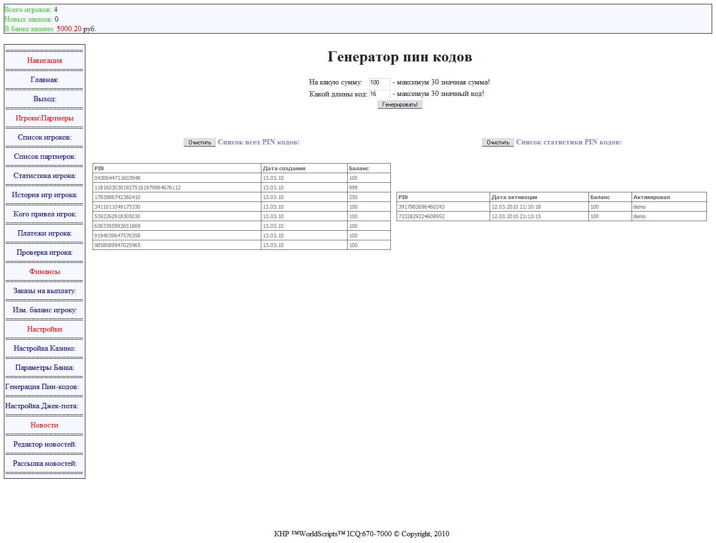Click the Какой длины код input field
The height and width of the screenshot is (543, 716).
tap(379, 94)
